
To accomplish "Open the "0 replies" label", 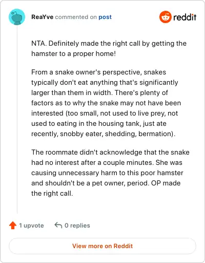I will click(77, 226).
